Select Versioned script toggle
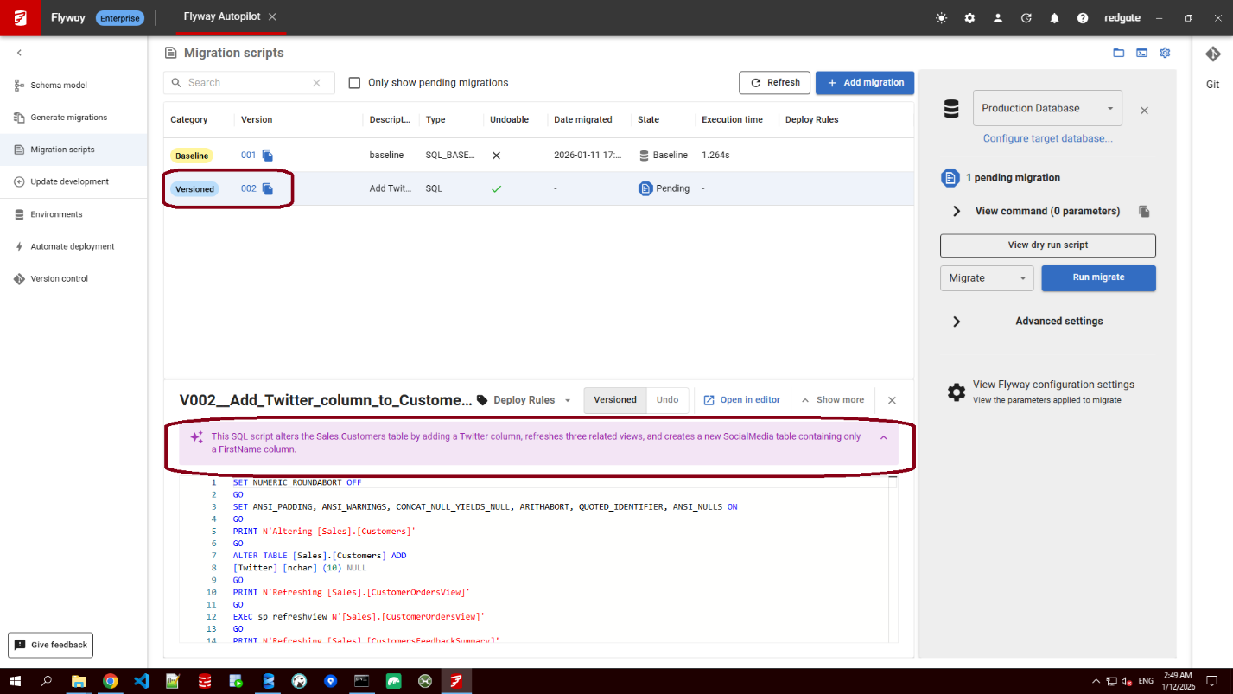 [615, 400]
